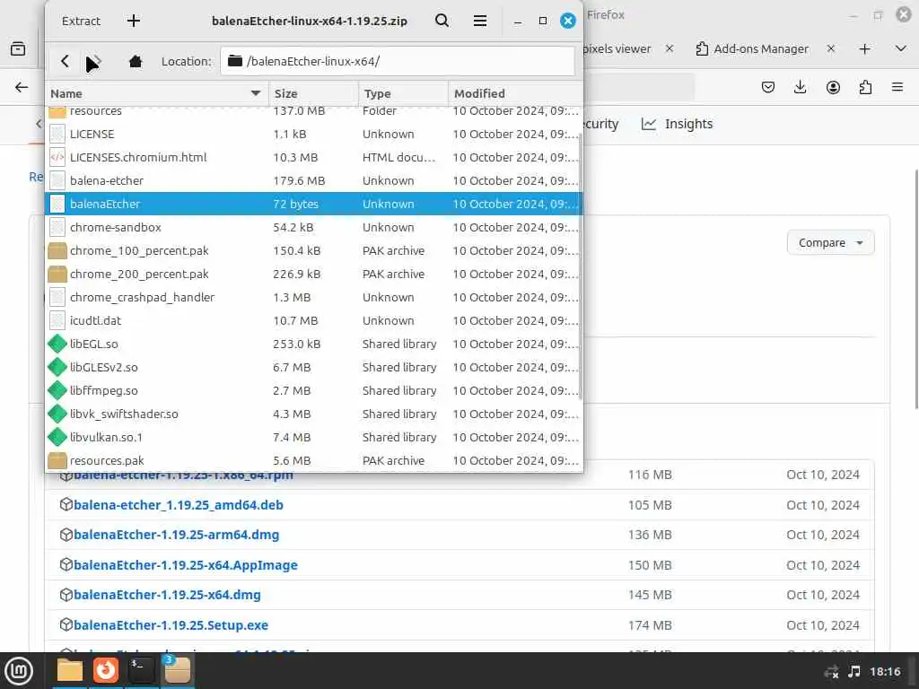The height and width of the screenshot is (689, 919).
Task: Sort by the Modified column header
Action: click(x=515, y=93)
